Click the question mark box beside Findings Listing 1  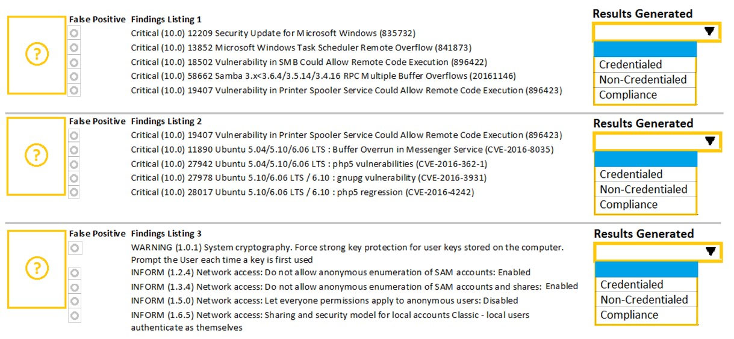pyautogui.click(x=36, y=55)
